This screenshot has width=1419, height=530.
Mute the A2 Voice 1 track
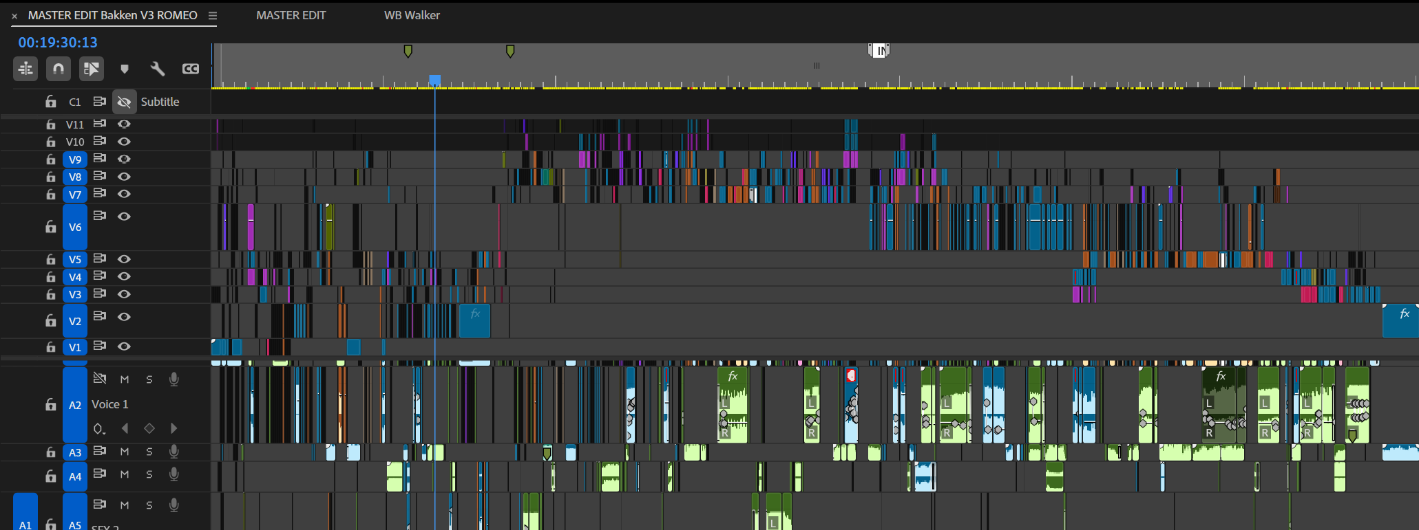coord(125,379)
